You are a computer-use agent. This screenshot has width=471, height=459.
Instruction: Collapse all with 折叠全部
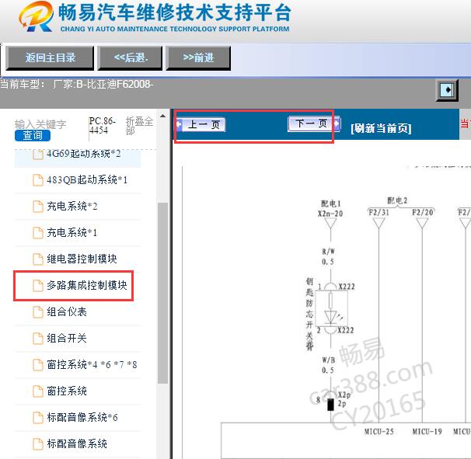point(139,126)
